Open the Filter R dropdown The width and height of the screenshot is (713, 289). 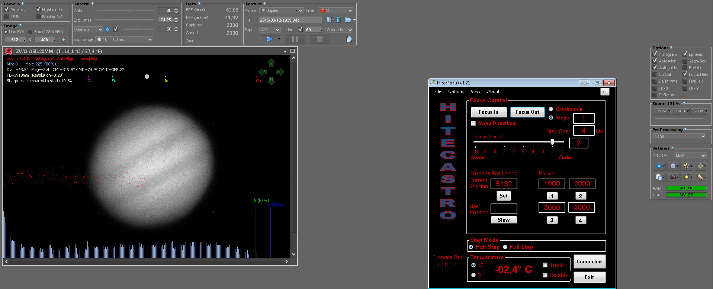[336, 10]
